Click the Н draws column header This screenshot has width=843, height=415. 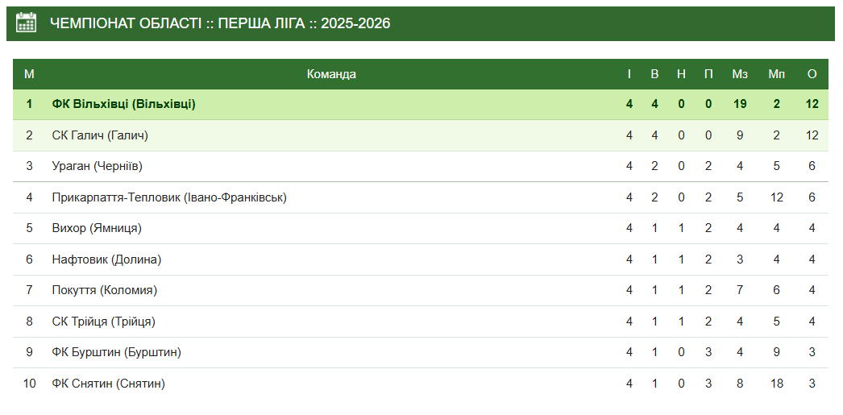click(x=681, y=74)
